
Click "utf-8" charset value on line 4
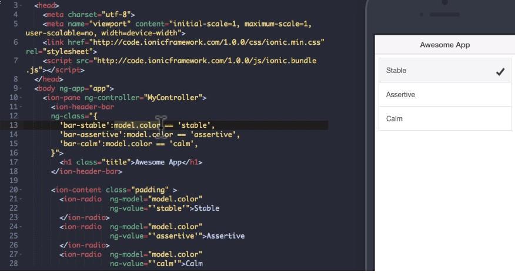(116, 15)
